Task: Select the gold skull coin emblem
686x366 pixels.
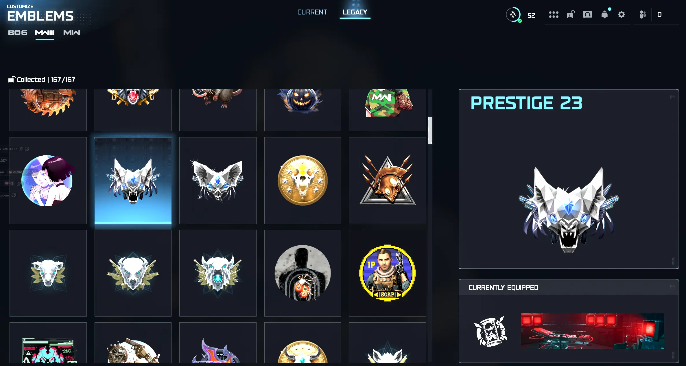Action: tap(303, 181)
